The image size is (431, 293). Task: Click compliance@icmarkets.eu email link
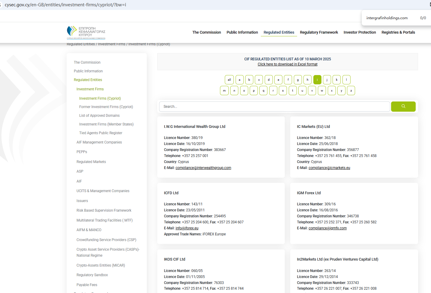click(x=329, y=168)
